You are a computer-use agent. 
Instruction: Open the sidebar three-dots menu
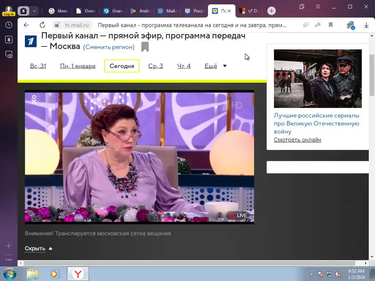pyautogui.click(x=9, y=260)
